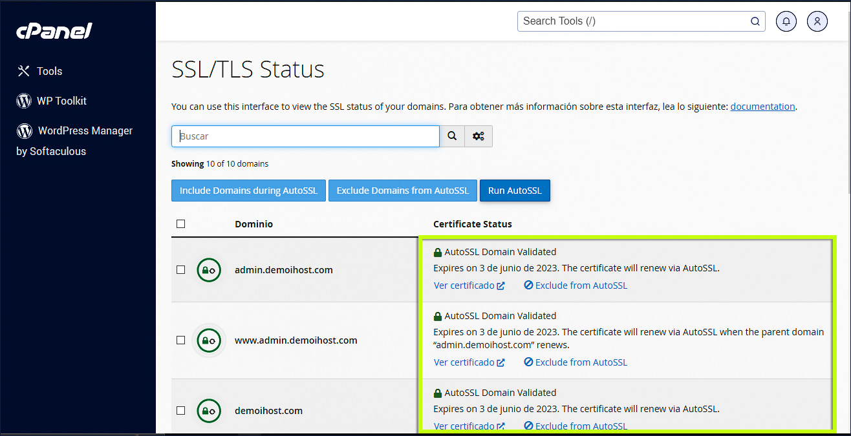The height and width of the screenshot is (436, 851).
Task: Click Exclude from AutoSSL for demoihost.com
Action: 575,426
